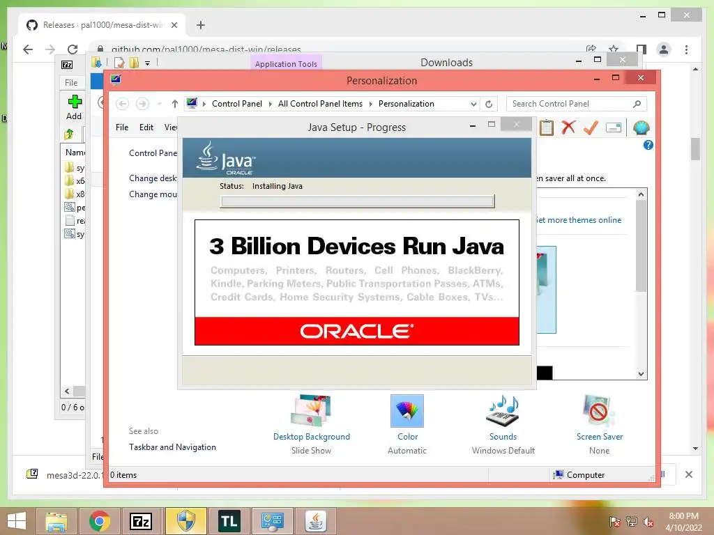Click the black theme color swatch
714x535 pixels.
coord(545,373)
